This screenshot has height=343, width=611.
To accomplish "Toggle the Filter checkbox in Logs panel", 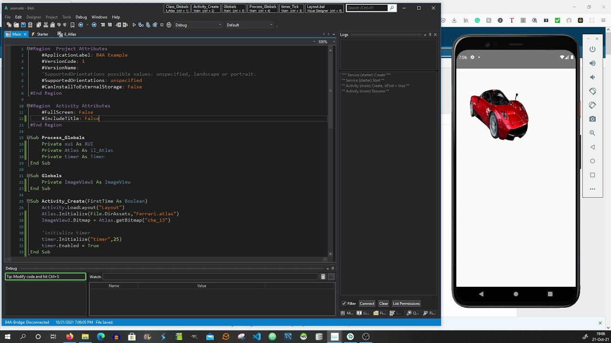I will coord(344,303).
